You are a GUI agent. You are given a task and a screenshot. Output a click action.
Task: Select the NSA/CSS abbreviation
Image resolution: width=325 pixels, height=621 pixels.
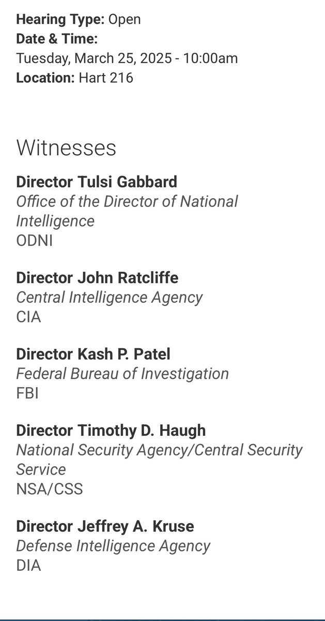pos(50,489)
